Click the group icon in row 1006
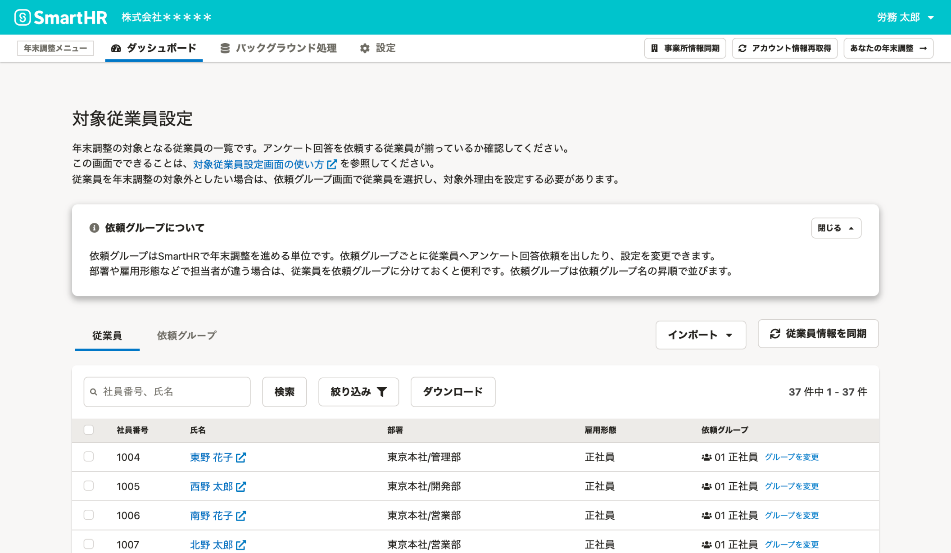Image resolution: width=951 pixels, height=553 pixels. 706,515
